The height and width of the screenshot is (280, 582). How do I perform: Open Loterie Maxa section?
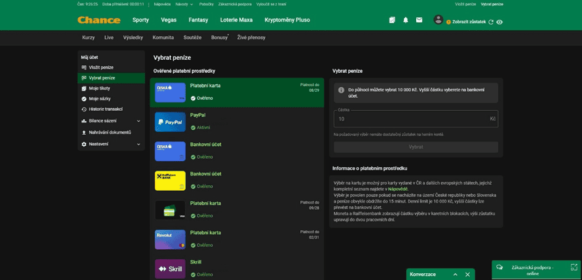pyautogui.click(x=236, y=20)
